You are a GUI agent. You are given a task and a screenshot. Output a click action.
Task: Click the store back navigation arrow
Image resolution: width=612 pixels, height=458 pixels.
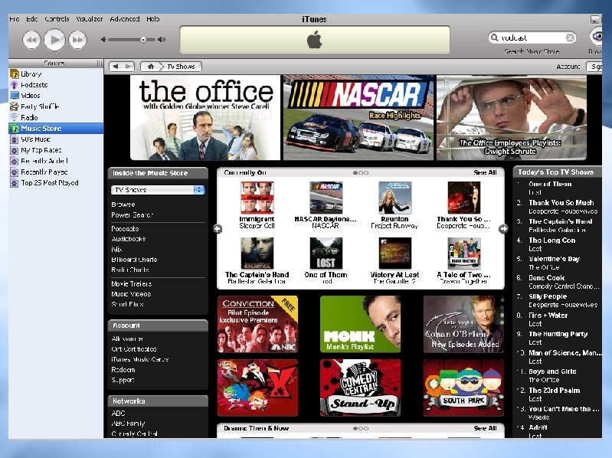115,67
